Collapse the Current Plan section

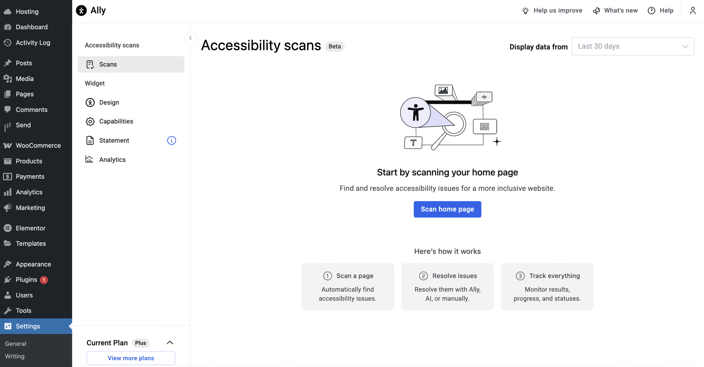coord(170,343)
